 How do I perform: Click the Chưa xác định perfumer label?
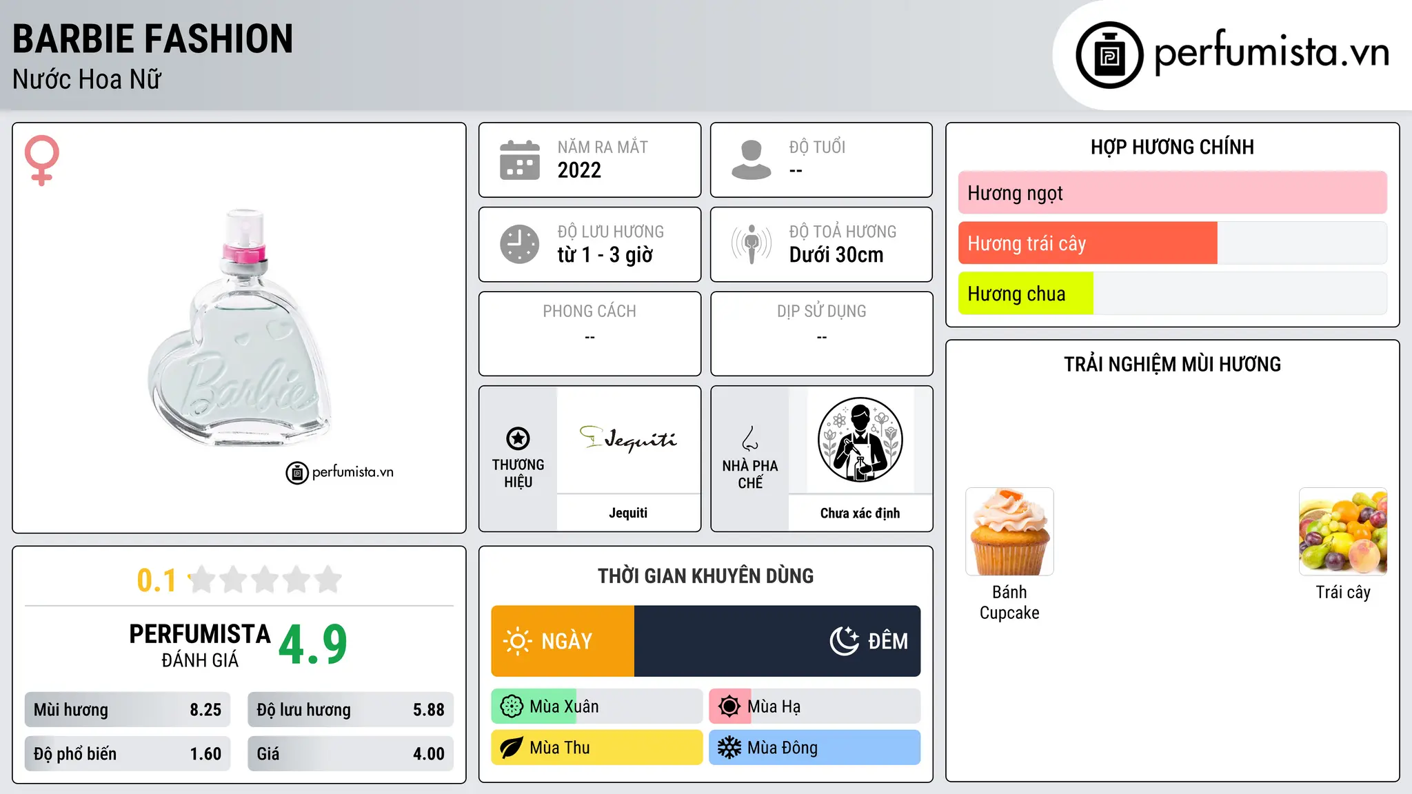pos(860,513)
